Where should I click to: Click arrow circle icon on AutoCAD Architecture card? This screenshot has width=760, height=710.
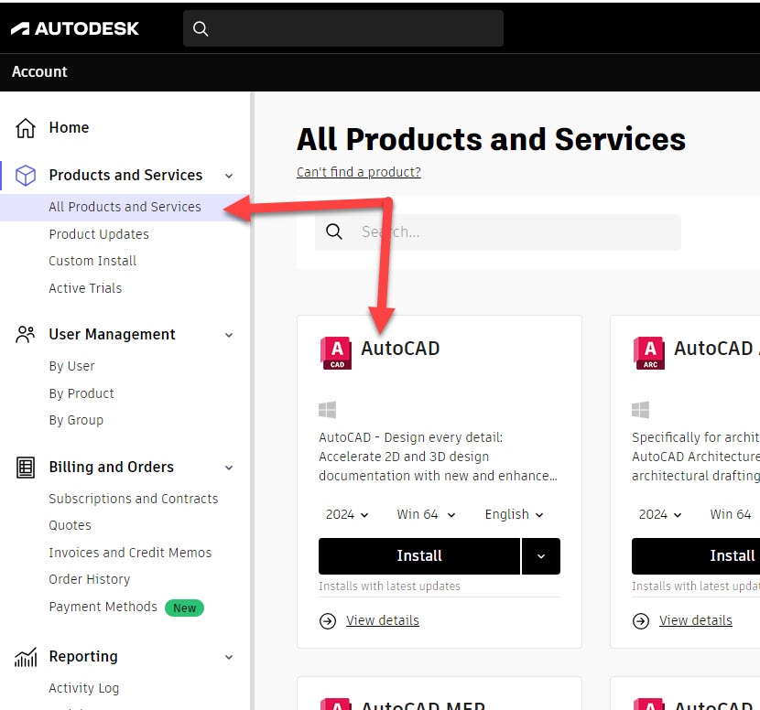[641, 621]
